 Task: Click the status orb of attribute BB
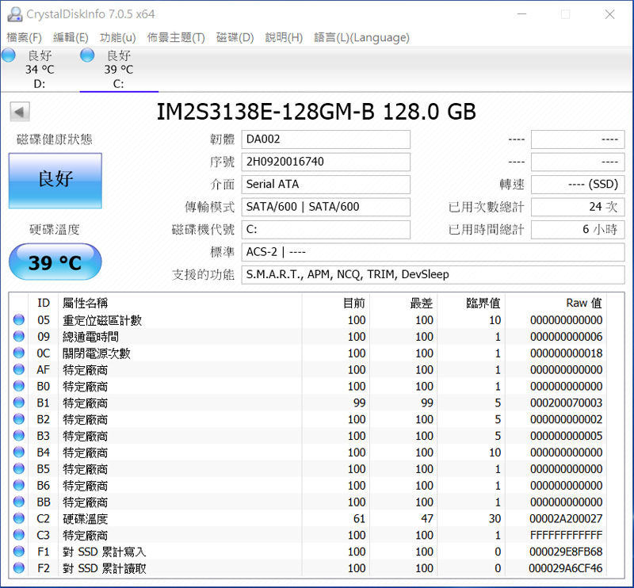tap(19, 502)
